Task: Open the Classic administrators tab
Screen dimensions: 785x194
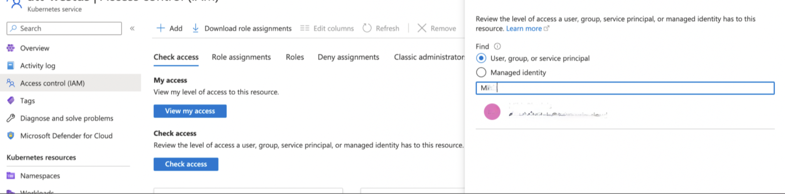Action: click(429, 57)
